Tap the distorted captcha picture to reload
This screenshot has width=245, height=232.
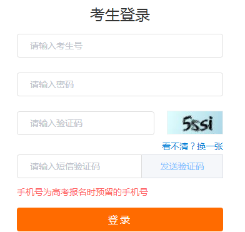coord(195,123)
